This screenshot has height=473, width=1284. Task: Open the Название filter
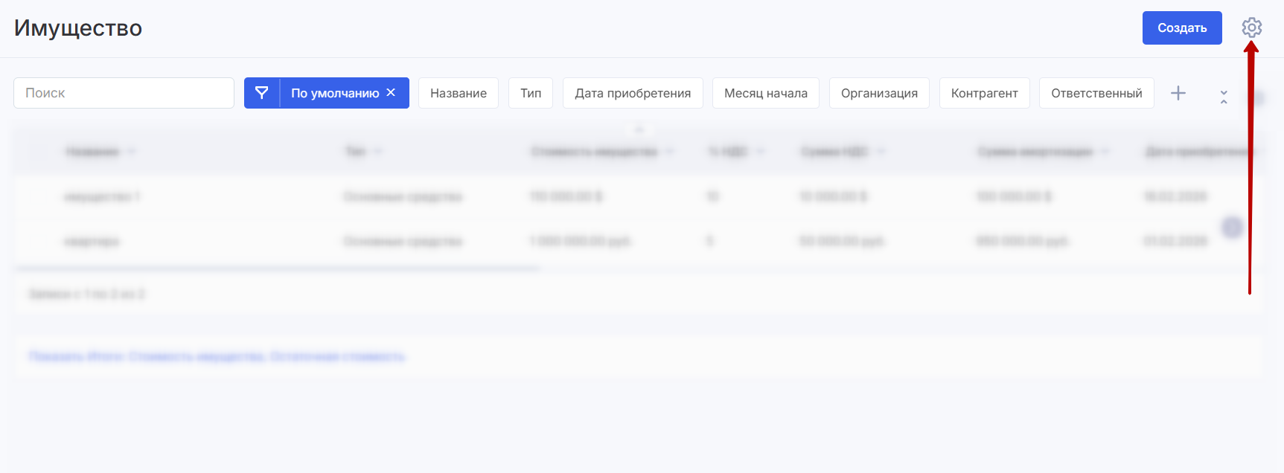point(458,93)
